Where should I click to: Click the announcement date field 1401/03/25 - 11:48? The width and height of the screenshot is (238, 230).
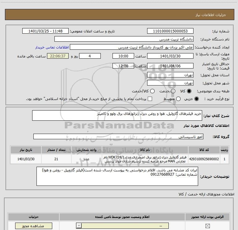click(45, 31)
